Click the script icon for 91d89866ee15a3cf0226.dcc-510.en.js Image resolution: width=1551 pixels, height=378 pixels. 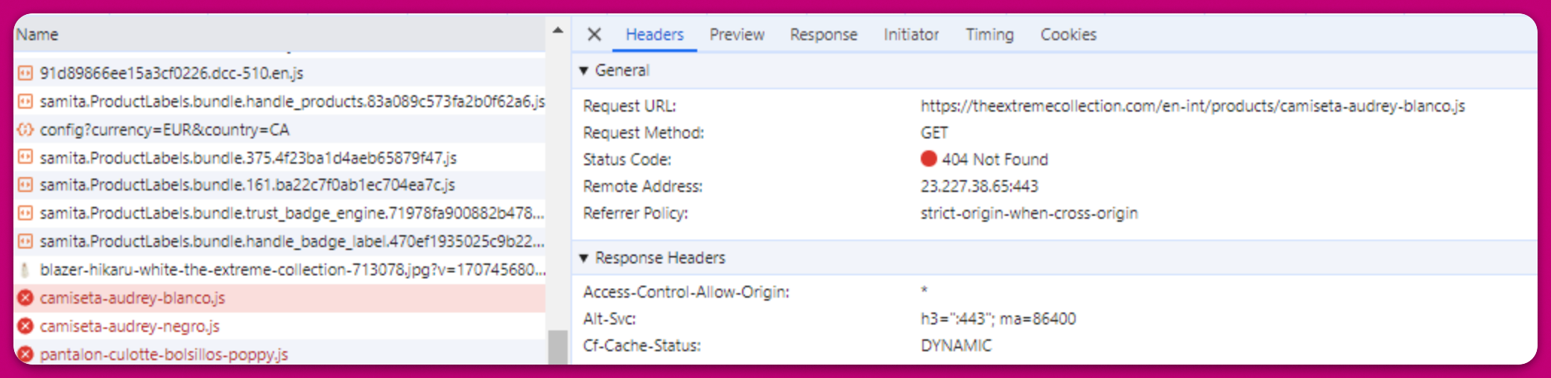[x=25, y=73]
